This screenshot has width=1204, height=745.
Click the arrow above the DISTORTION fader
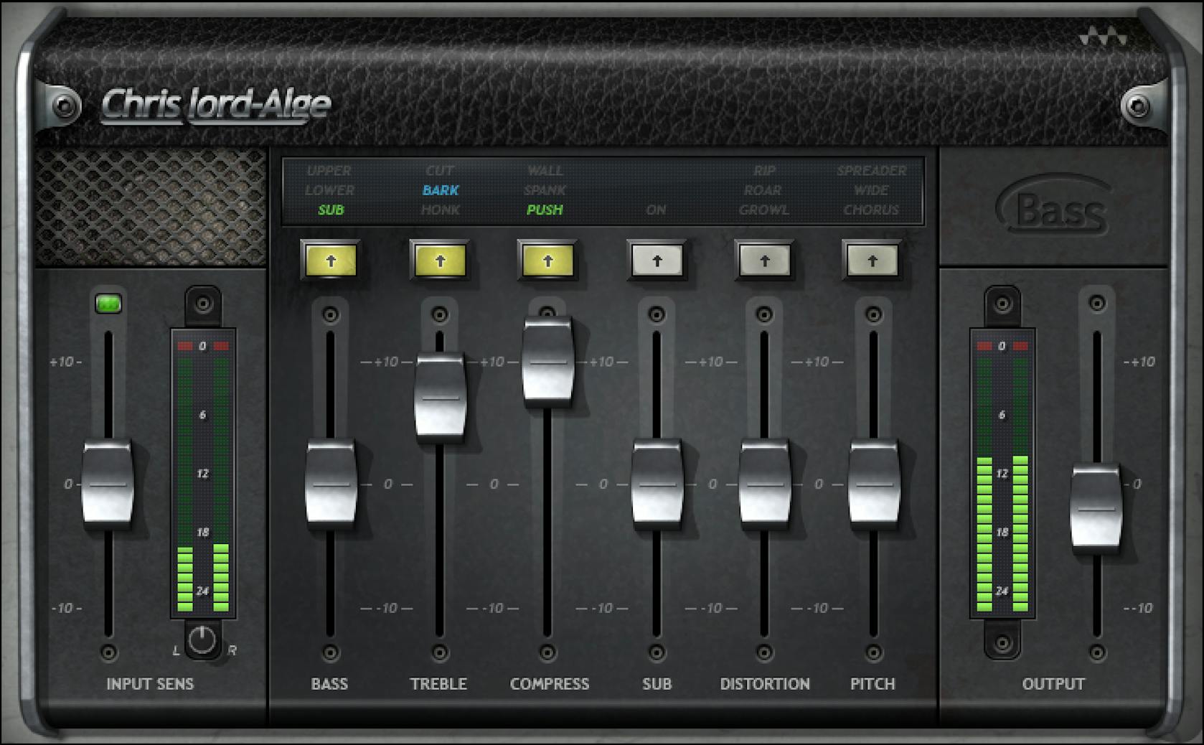click(765, 261)
